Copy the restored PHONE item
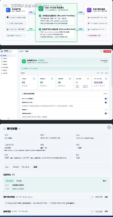Screen dimensions: 113x217 coord(104,181)
